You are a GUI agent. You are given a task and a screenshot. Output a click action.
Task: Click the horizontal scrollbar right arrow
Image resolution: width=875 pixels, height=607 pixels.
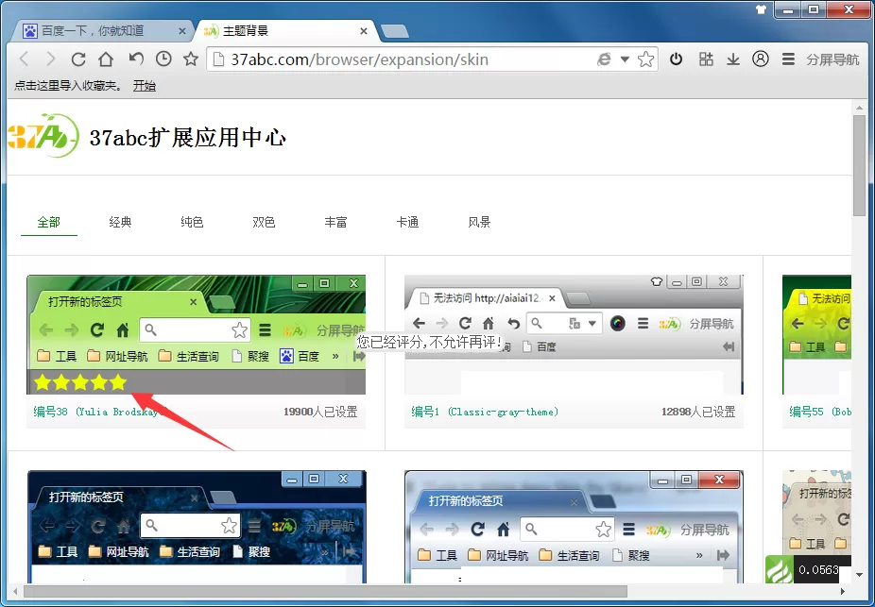tap(843, 591)
